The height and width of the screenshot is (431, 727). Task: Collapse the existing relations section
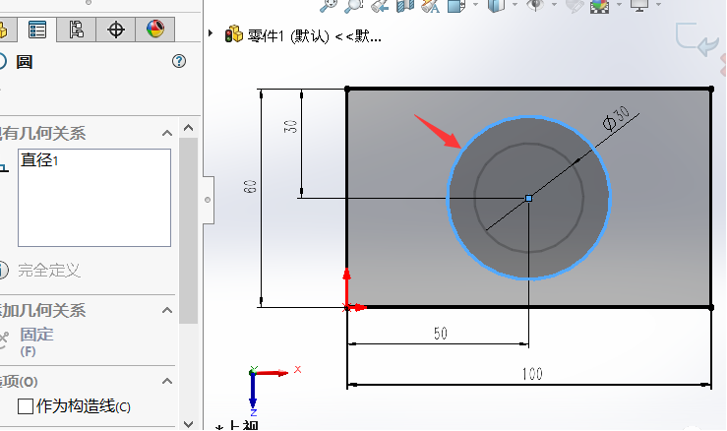pyautogui.click(x=167, y=134)
